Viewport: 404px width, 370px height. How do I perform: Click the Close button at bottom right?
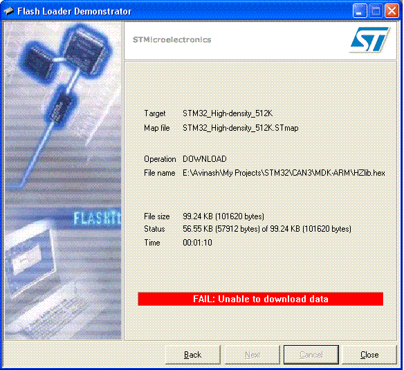pos(369,355)
